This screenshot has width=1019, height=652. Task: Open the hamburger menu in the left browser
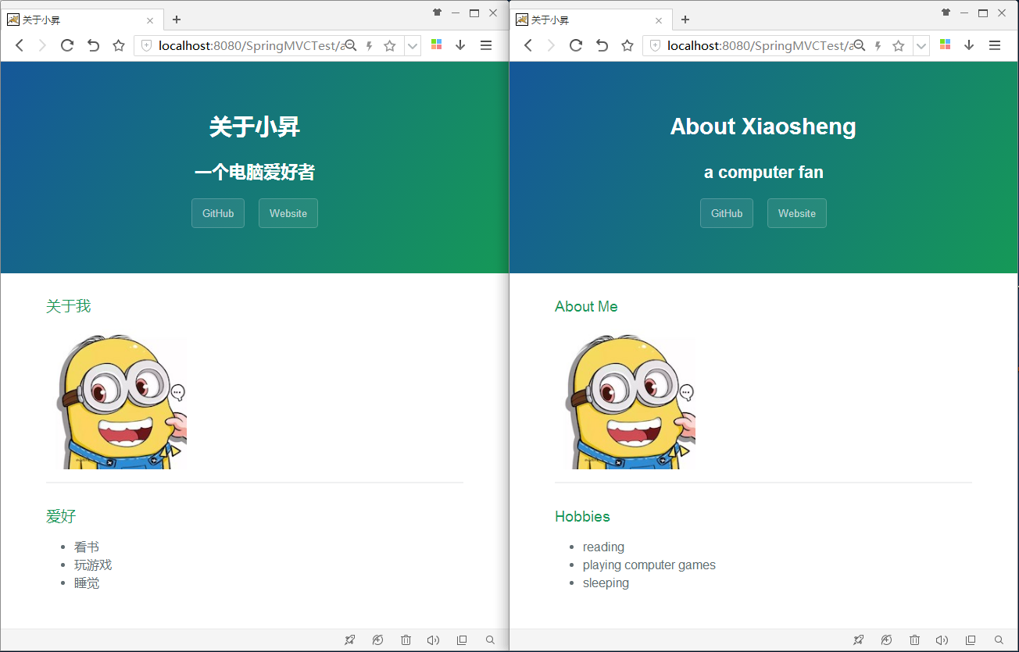point(486,45)
